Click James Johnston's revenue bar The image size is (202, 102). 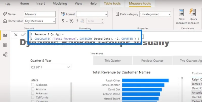click(143, 85)
